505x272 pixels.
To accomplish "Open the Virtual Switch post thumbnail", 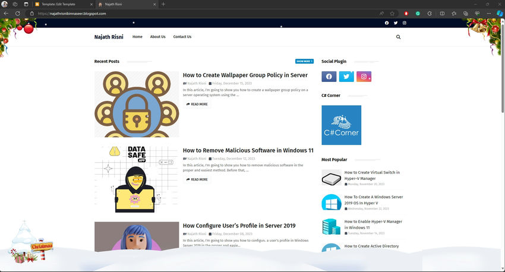I will [x=332, y=178].
